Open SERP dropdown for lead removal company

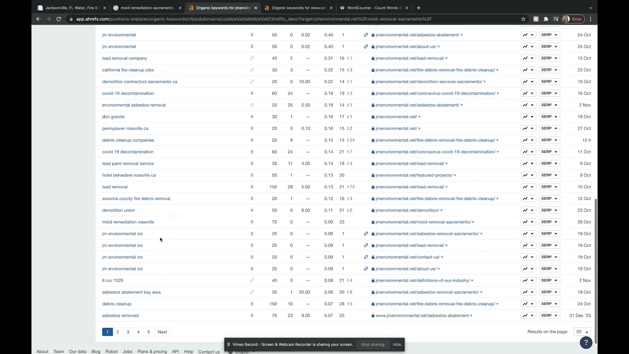(549, 58)
